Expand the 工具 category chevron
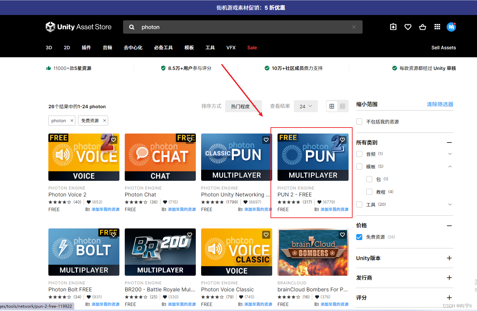Image resolution: width=477 pixels, height=311 pixels. [x=450, y=204]
